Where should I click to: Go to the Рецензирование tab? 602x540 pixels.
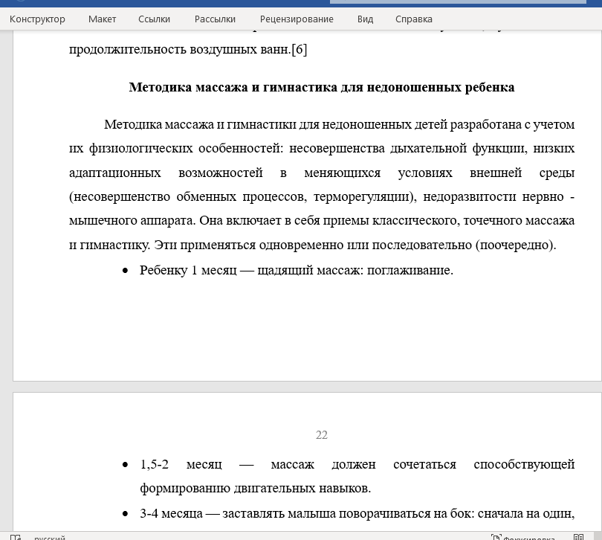coord(297,19)
